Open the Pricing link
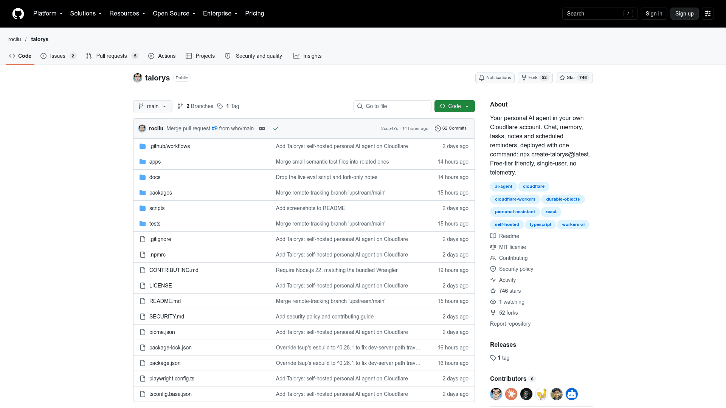The width and height of the screenshot is (726, 408). [254, 14]
